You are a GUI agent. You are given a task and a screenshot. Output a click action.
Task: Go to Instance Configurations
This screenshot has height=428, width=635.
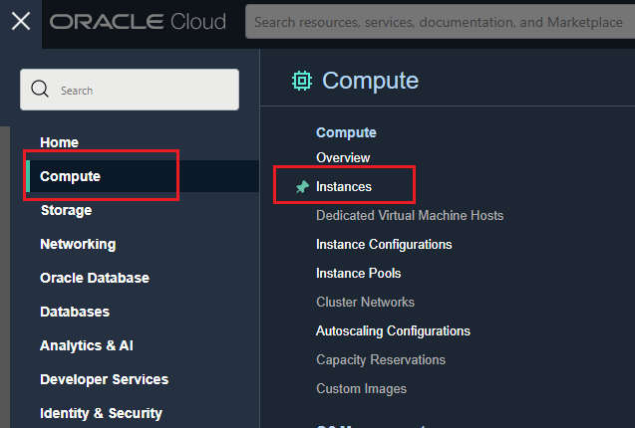pyautogui.click(x=384, y=244)
